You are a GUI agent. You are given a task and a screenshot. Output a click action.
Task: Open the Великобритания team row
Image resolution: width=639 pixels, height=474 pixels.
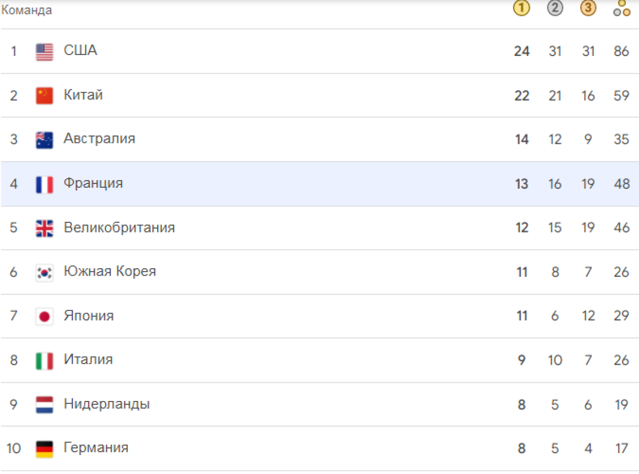click(319, 228)
